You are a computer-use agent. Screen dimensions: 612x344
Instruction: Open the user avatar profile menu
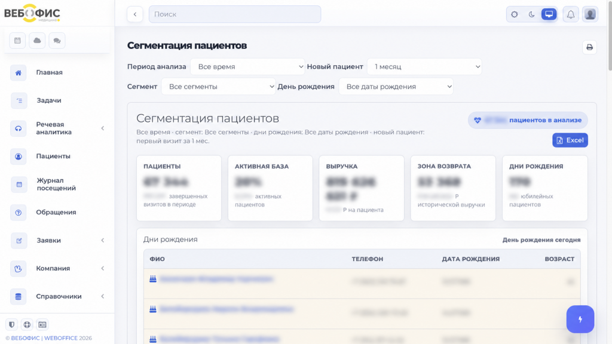590,14
